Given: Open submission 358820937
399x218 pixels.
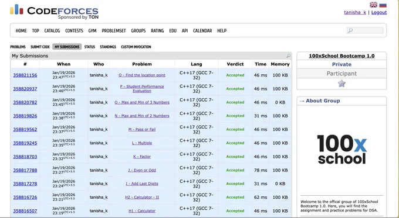Looking at the screenshot, I should pyautogui.click(x=25, y=89).
